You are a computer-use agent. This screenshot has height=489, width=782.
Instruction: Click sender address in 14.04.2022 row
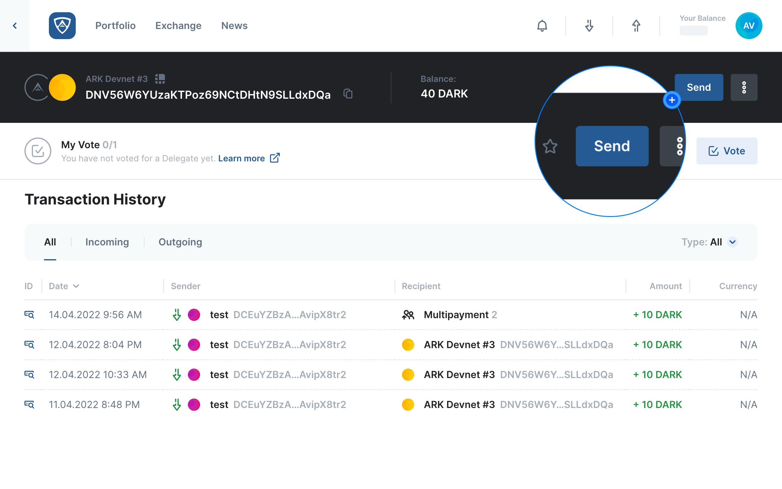point(290,315)
